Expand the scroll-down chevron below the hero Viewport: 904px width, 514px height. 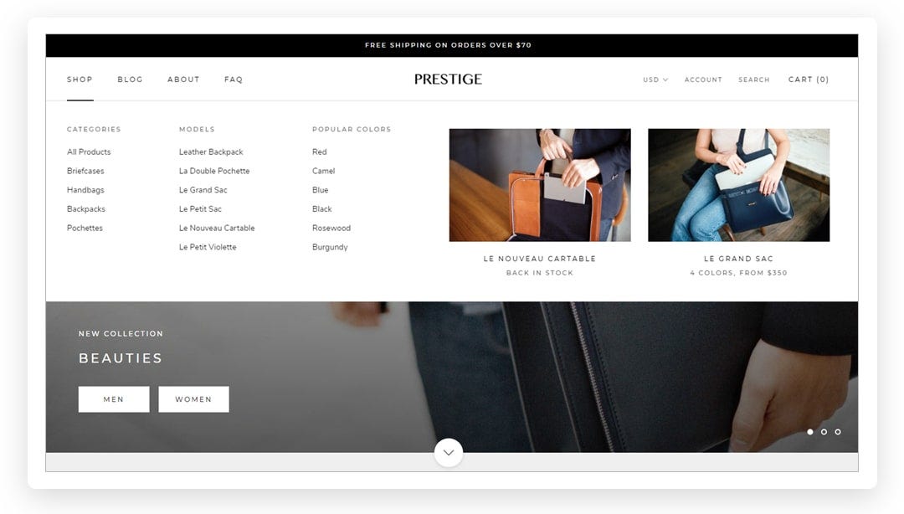(449, 452)
